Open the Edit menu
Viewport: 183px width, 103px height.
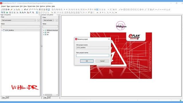coord(21,6)
